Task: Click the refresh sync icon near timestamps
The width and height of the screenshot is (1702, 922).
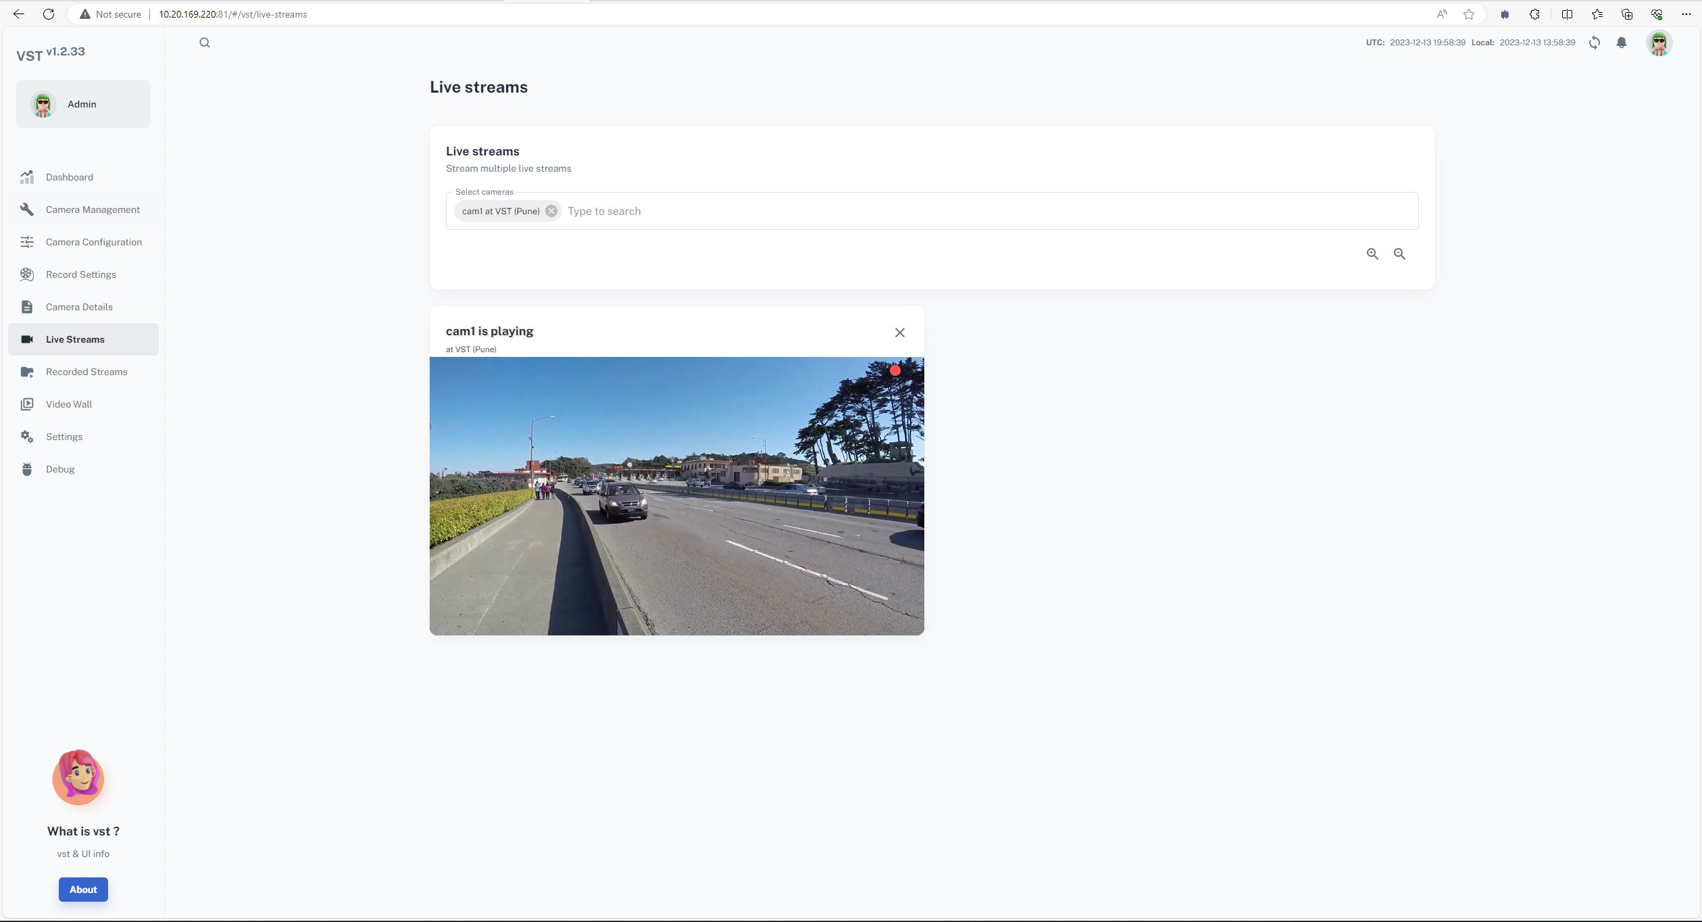Action: [x=1595, y=43]
